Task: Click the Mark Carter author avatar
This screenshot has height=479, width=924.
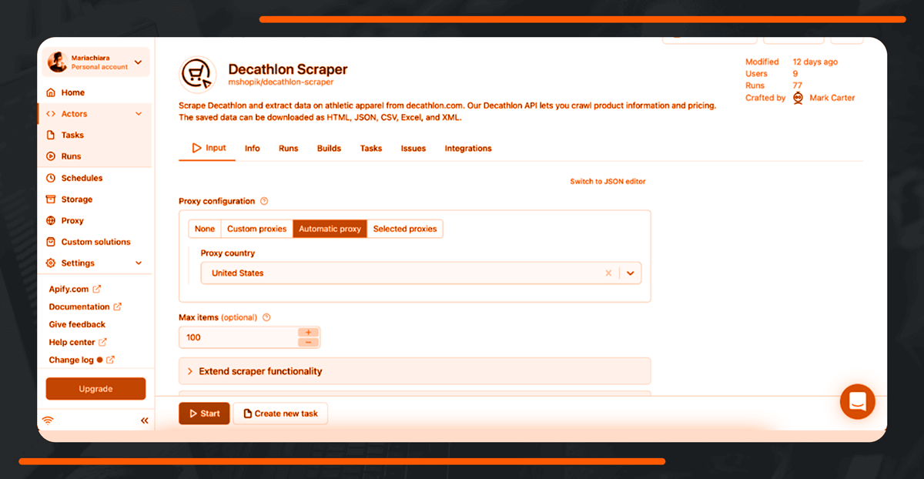Action: coord(798,98)
